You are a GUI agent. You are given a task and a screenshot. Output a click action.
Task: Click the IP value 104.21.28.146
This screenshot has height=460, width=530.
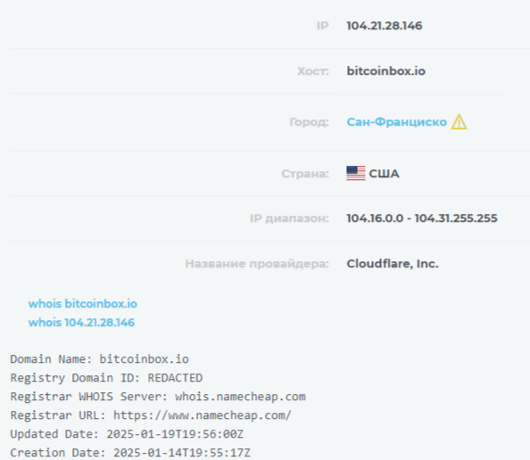[x=385, y=26]
